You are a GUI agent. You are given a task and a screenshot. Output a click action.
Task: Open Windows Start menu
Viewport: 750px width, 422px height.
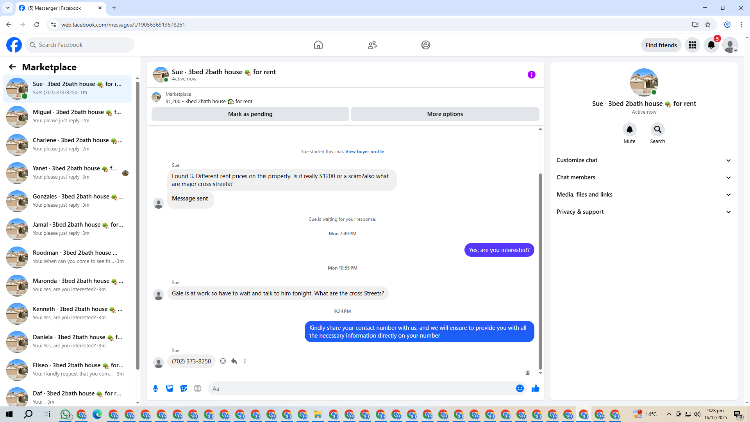tap(9, 414)
